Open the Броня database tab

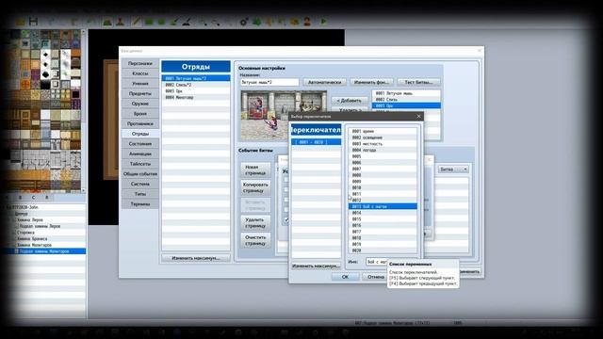pyautogui.click(x=140, y=114)
